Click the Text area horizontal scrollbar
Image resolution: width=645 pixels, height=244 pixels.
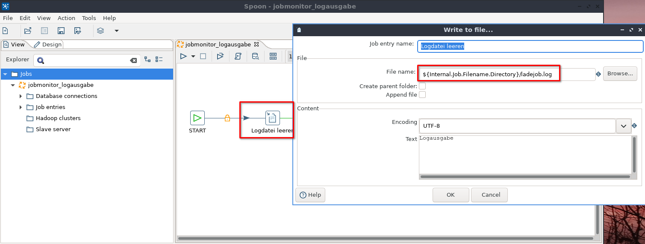tap(525, 176)
